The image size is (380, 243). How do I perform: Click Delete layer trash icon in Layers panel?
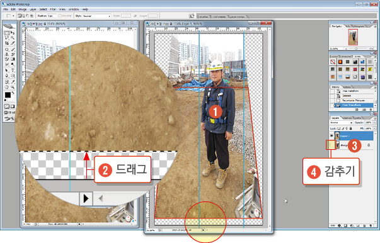point(371,225)
